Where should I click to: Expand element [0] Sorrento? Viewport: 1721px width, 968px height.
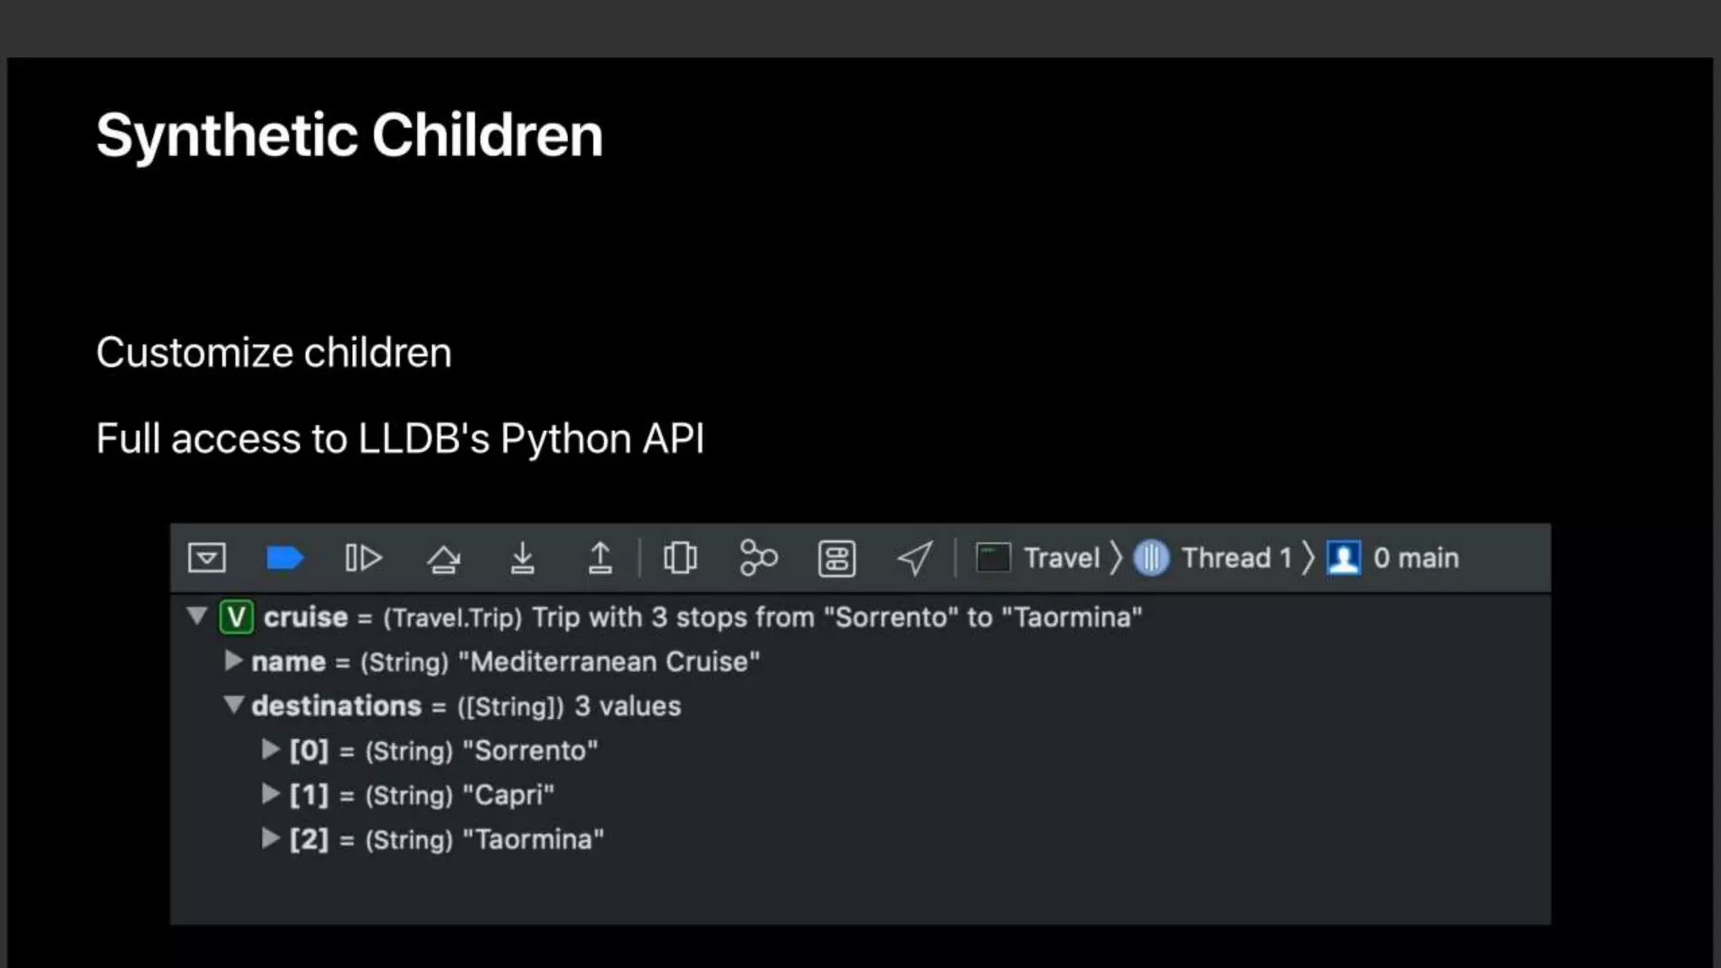click(x=270, y=749)
